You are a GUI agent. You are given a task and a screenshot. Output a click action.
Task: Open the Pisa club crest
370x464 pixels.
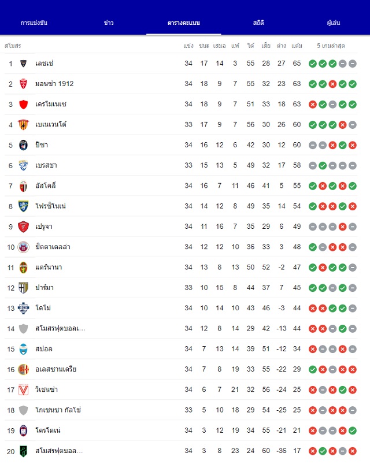(23, 145)
